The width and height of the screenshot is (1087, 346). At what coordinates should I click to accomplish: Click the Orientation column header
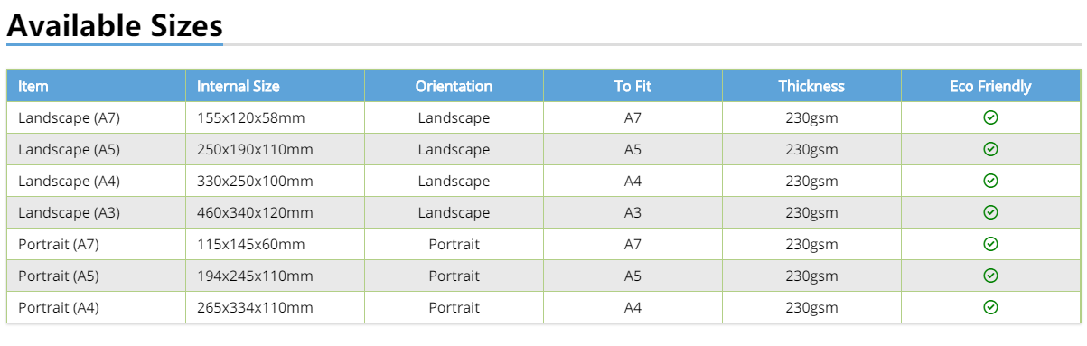coord(454,86)
